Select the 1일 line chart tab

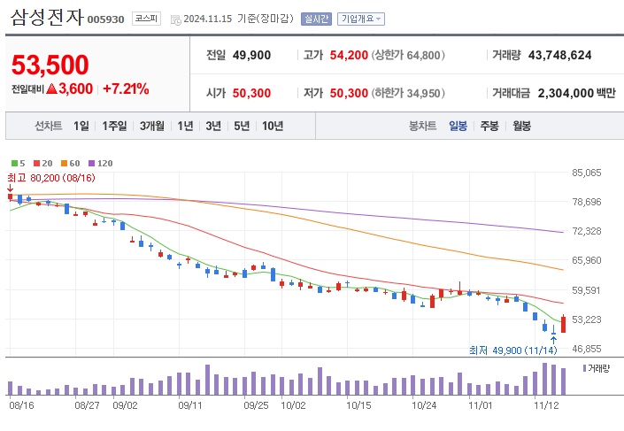click(81, 127)
